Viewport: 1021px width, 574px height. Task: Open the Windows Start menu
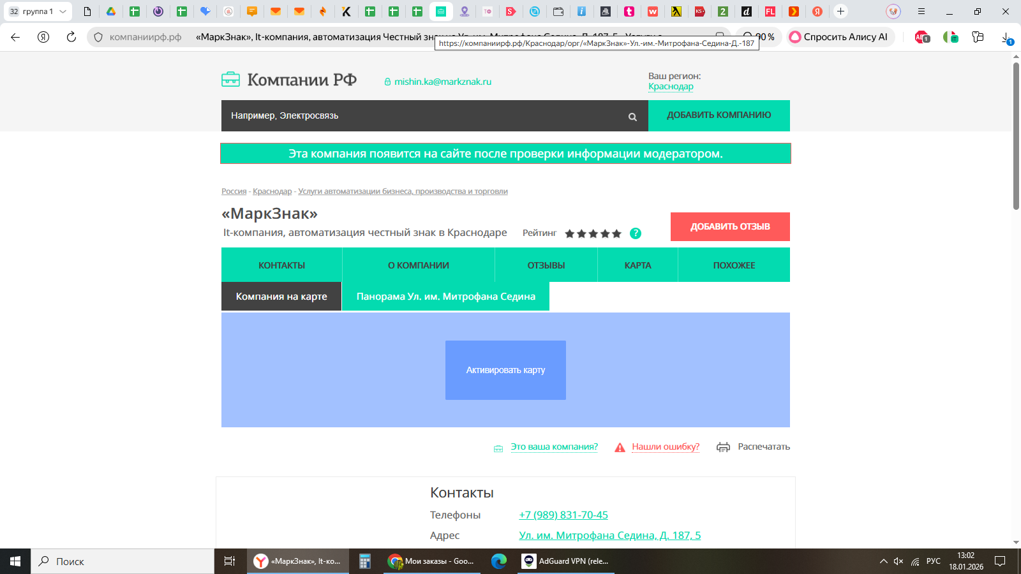(x=15, y=561)
